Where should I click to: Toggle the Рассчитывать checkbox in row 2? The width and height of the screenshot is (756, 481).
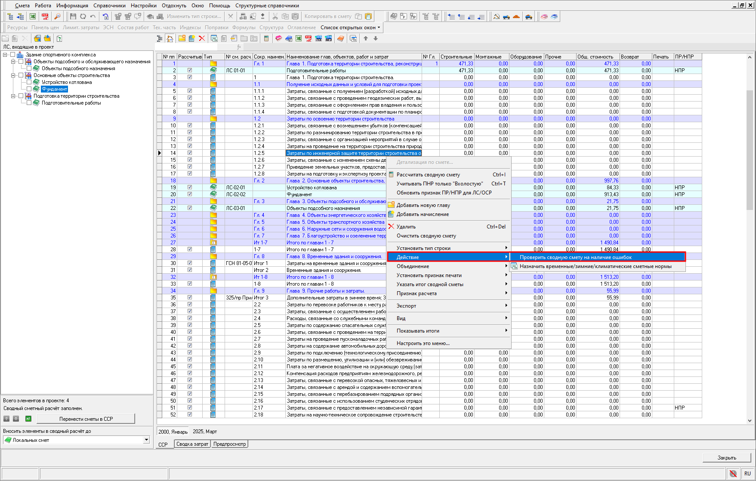(190, 70)
